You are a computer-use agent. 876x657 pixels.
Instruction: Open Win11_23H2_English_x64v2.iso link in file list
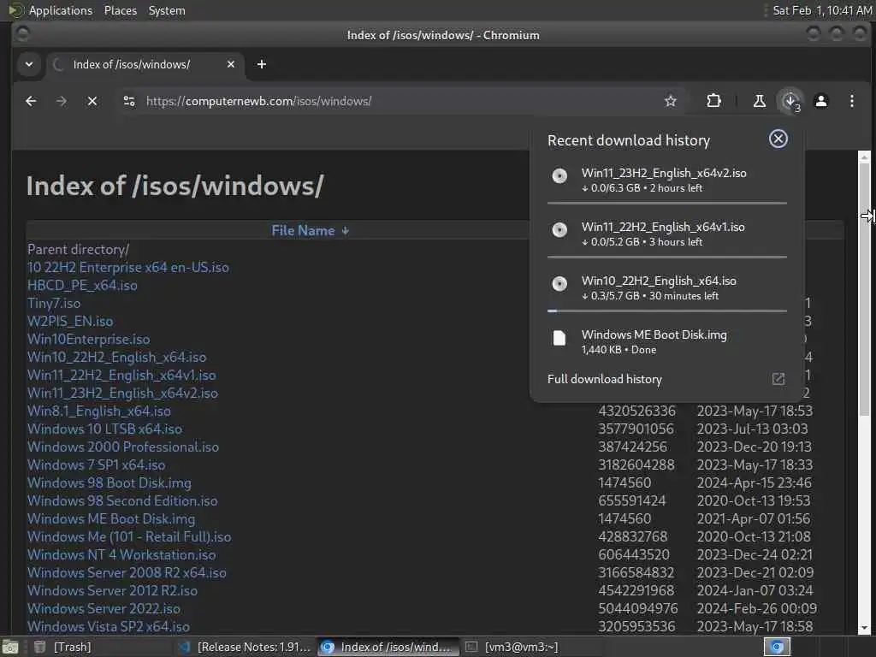pyautogui.click(x=122, y=393)
